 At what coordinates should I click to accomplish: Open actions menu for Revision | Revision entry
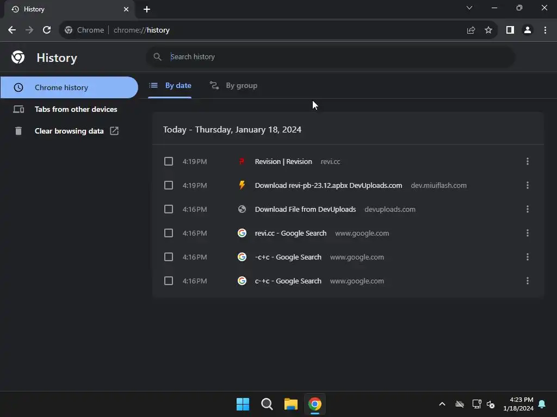(528, 161)
